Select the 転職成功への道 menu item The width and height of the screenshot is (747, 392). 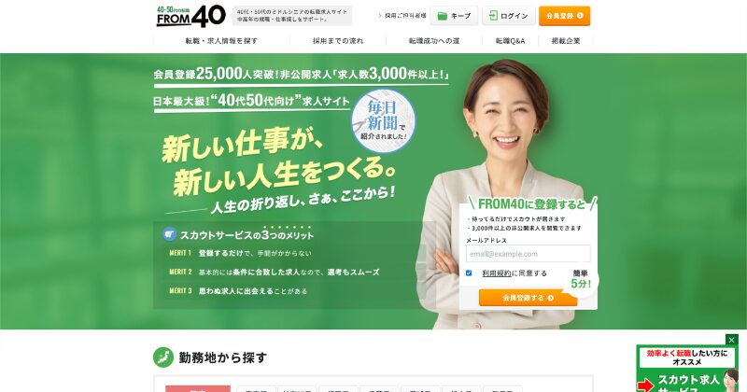(434, 41)
